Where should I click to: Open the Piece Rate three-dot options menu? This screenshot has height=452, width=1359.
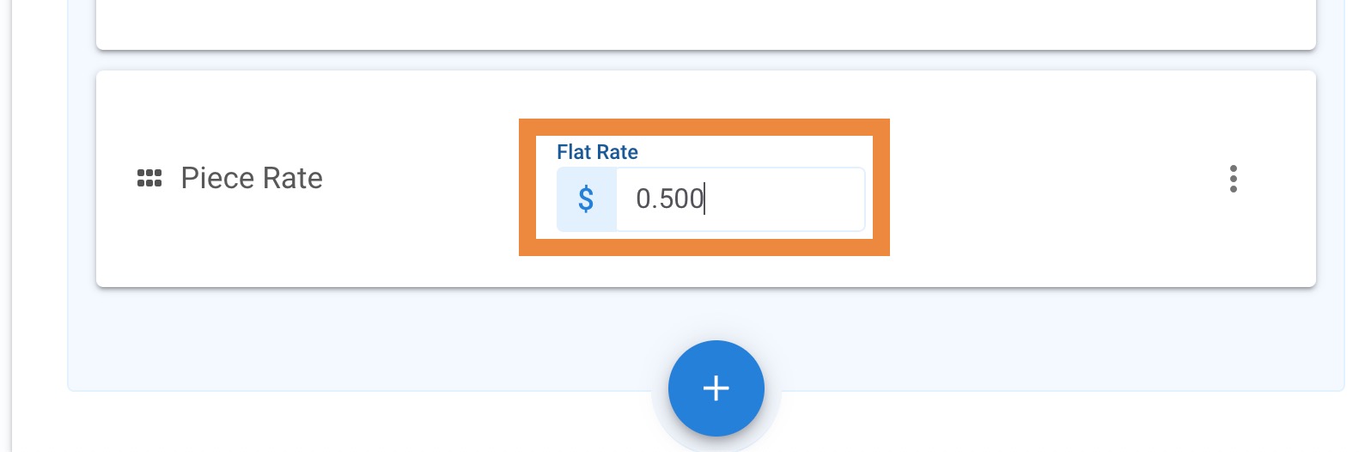[x=1233, y=179]
